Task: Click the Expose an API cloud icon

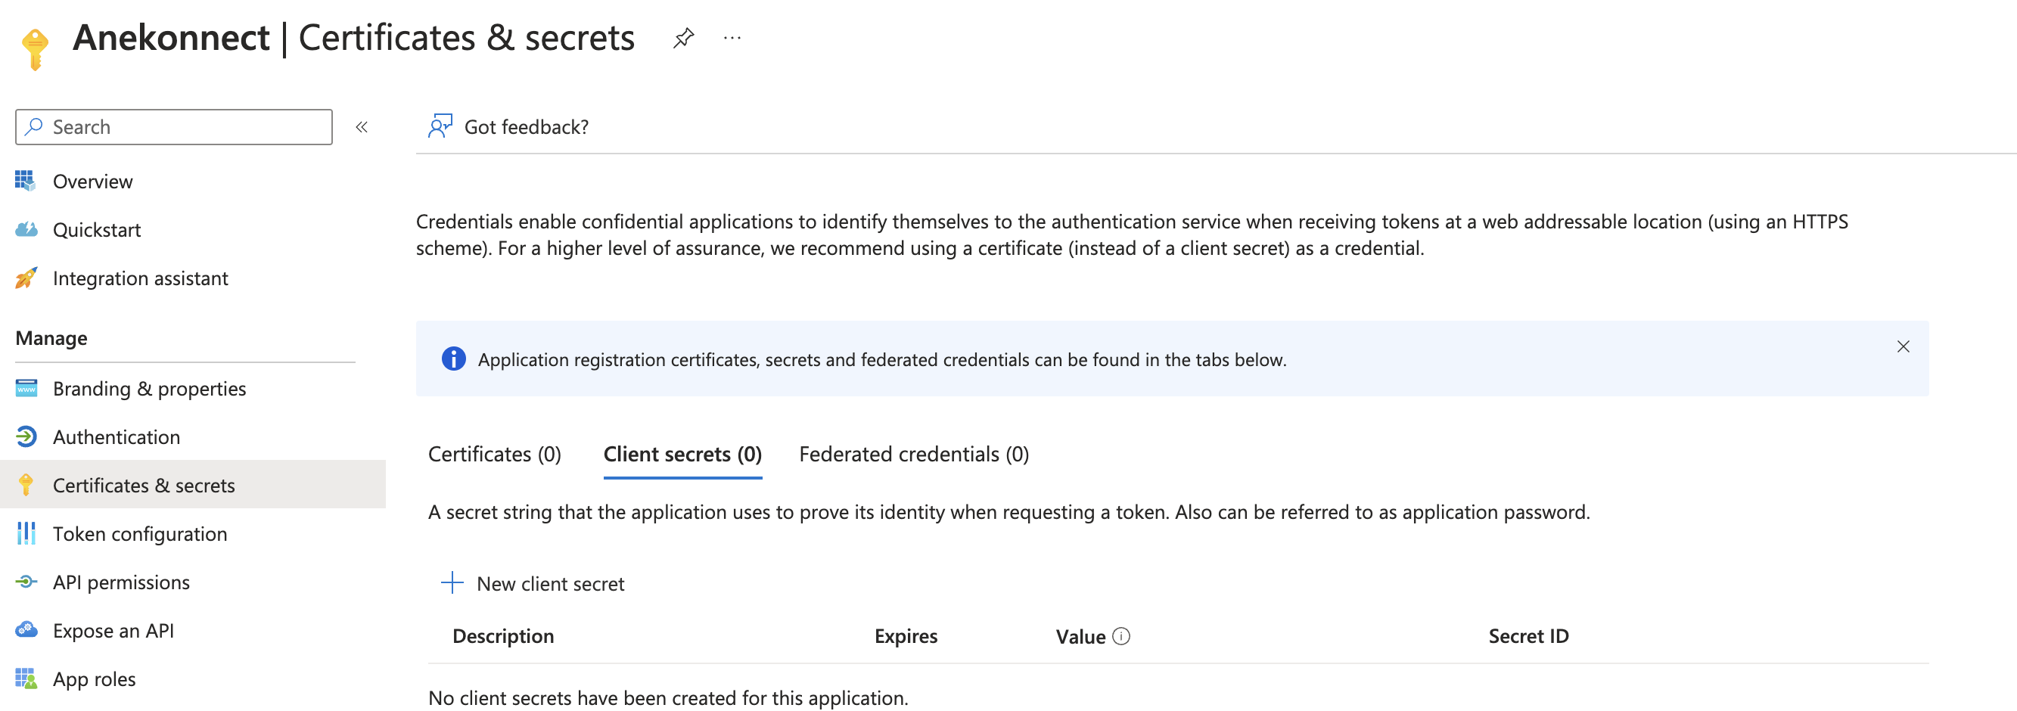Action: pos(26,629)
